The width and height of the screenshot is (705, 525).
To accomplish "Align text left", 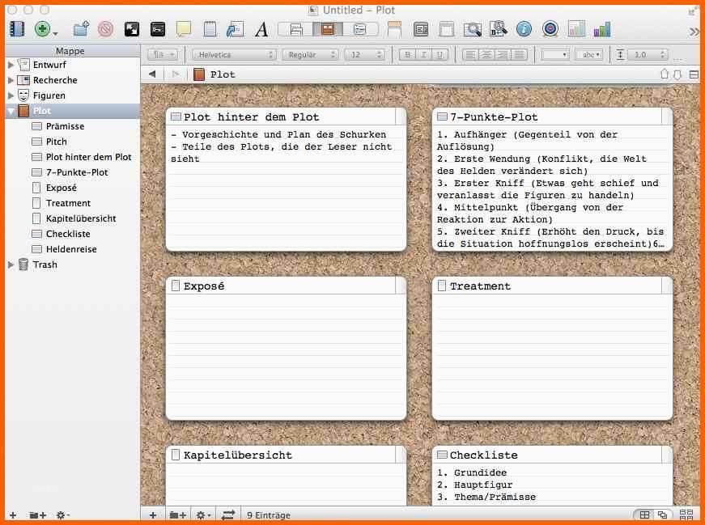I will coord(469,55).
